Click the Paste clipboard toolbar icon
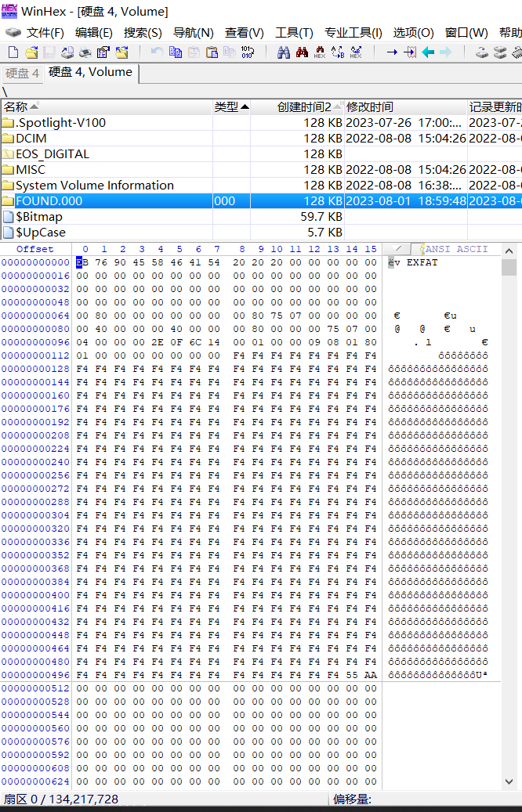Screen dimensions: 522x812 212,52
